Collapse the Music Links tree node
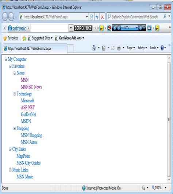Viewport: 173px width, 194px height. click(10, 170)
